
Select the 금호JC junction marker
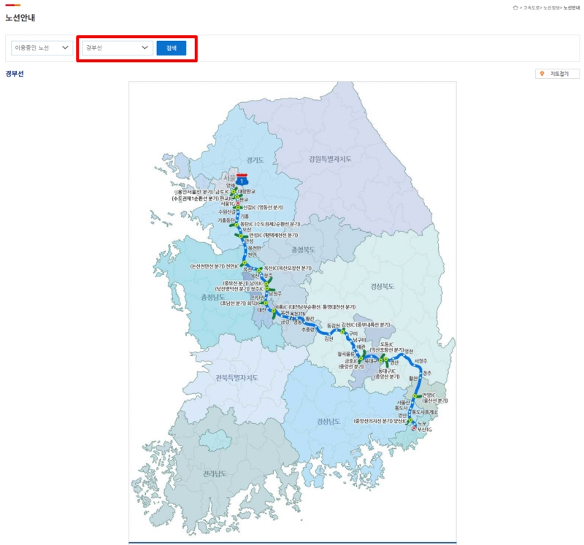point(360,358)
